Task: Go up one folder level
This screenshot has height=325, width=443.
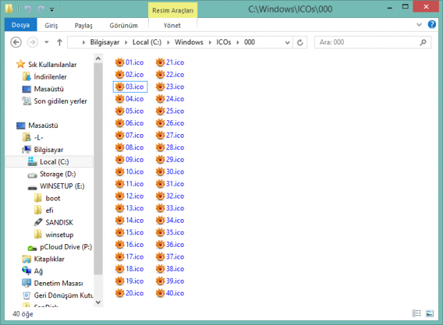Action: (x=60, y=42)
